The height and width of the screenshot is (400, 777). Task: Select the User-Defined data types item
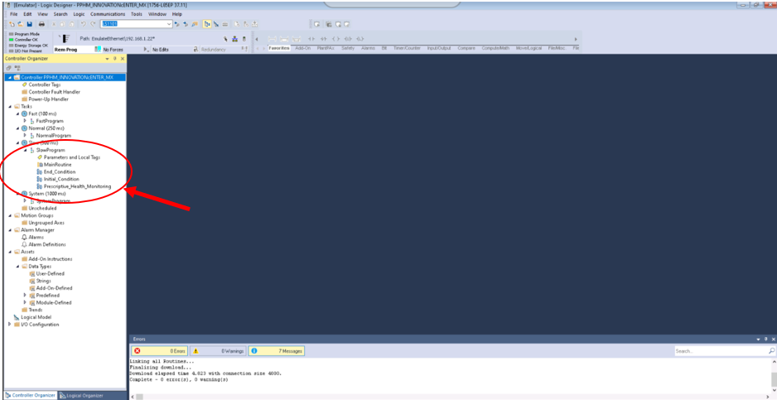pyautogui.click(x=50, y=273)
